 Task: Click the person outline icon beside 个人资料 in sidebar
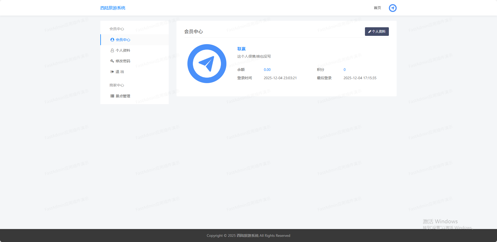(112, 50)
